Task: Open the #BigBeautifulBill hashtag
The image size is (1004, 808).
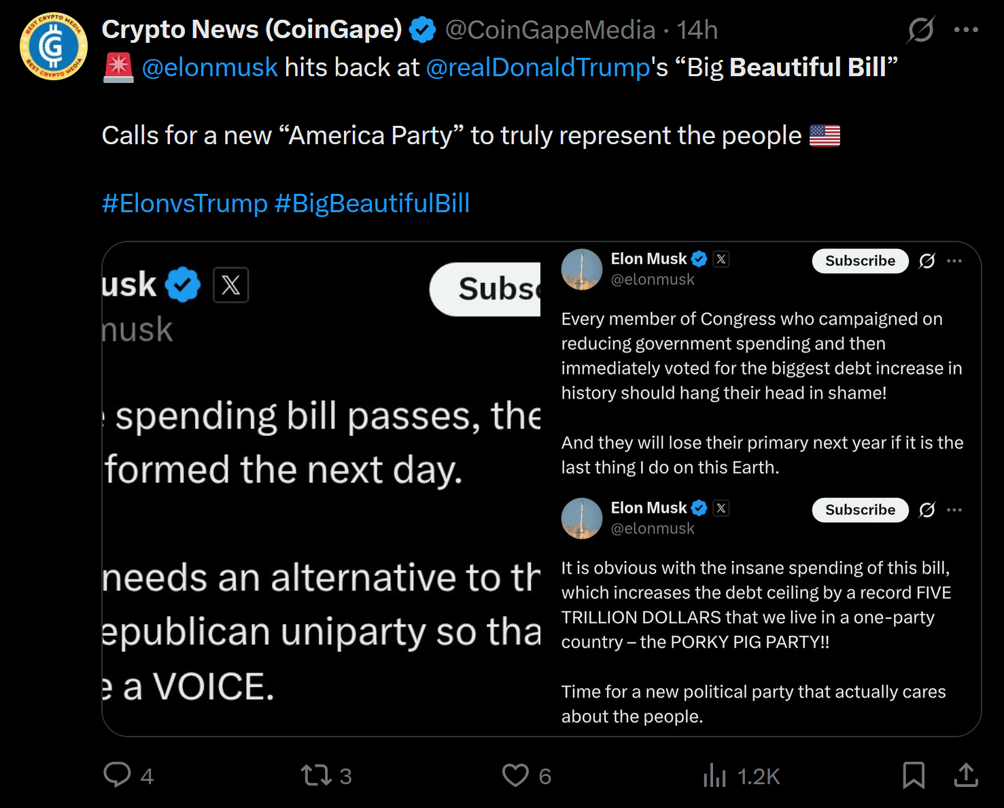Action: [x=372, y=203]
